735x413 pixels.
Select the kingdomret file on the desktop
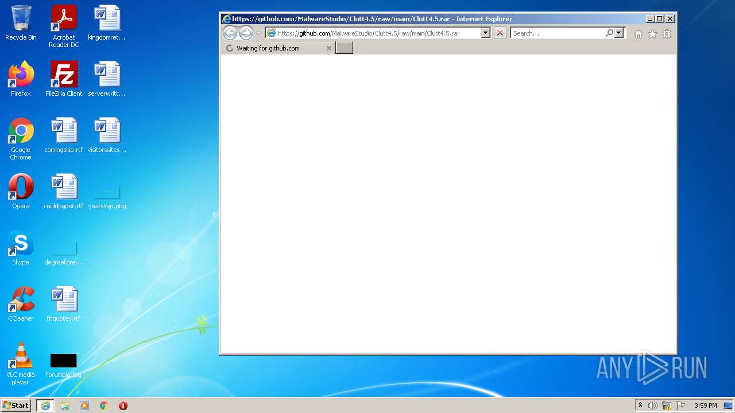(x=107, y=23)
